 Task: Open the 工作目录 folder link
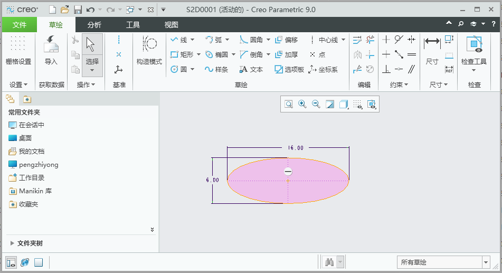coord(26,177)
